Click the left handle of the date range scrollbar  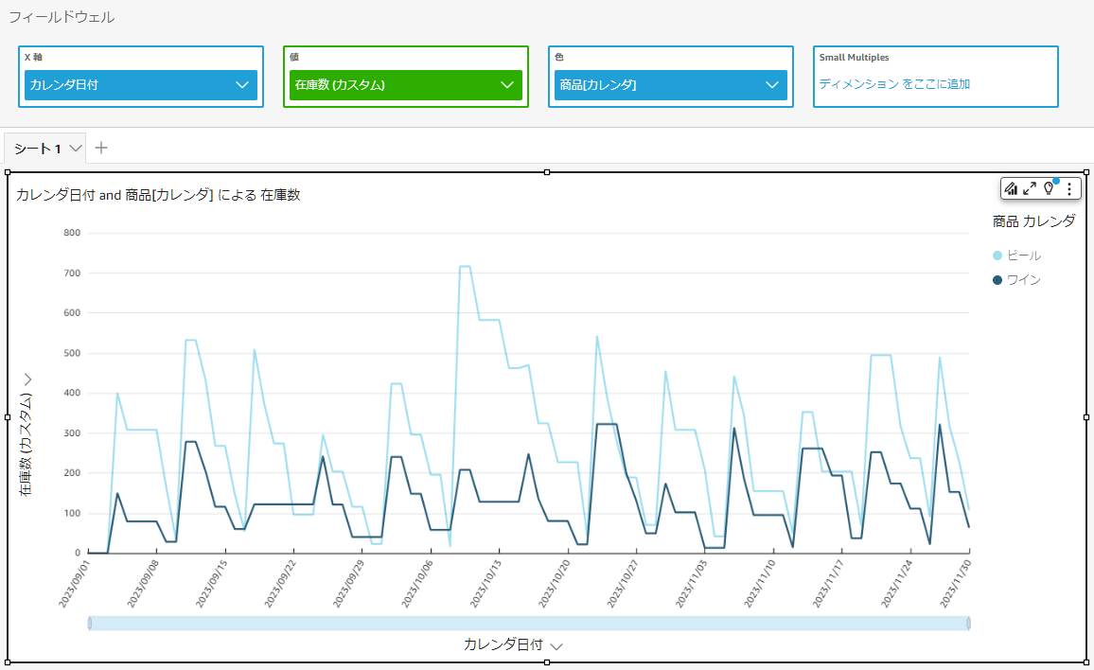(x=89, y=624)
